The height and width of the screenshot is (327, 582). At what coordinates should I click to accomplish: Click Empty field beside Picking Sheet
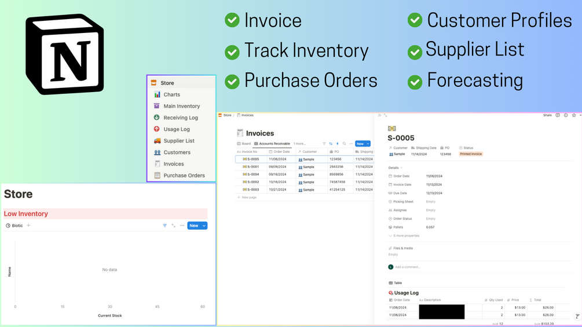(x=430, y=201)
